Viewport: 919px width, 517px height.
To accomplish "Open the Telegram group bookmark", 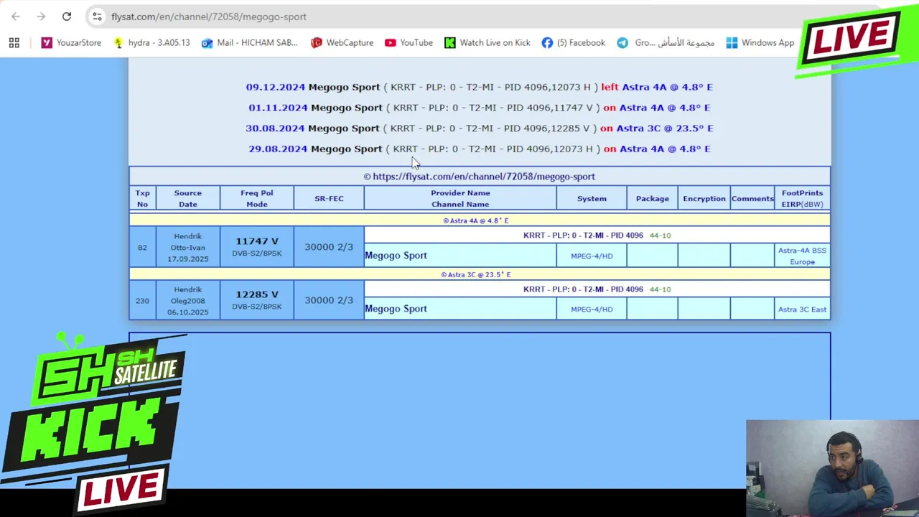I will coord(666,43).
